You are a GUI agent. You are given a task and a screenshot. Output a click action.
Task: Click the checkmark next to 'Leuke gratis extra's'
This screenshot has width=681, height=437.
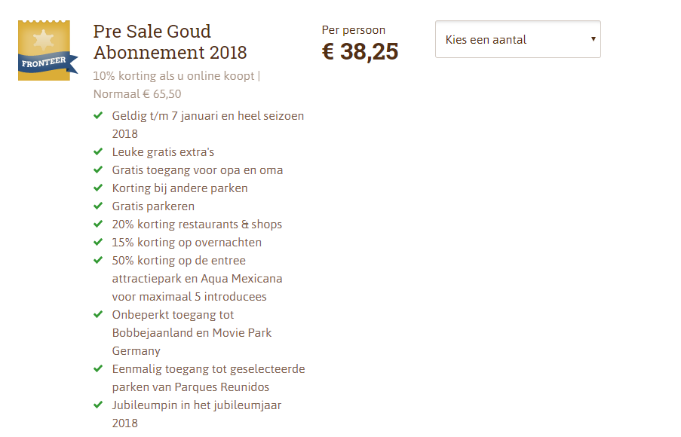coord(98,152)
